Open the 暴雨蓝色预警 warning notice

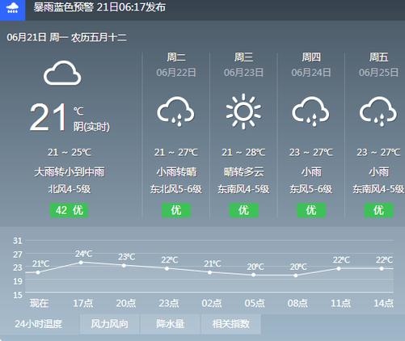(x=99, y=8)
